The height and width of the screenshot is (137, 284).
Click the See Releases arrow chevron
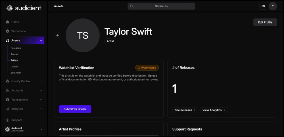pyautogui.click(x=195, y=110)
